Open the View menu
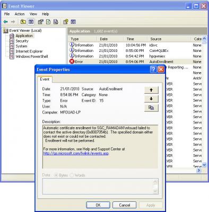The image size is (209, 212). (x=33, y=14)
